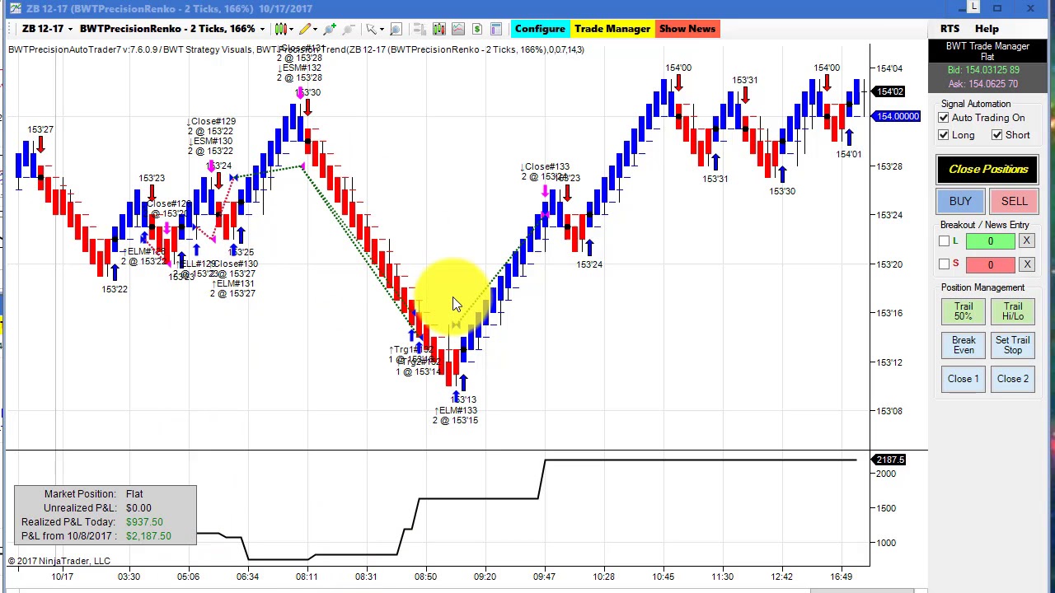1055x593 pixels.
Task: Click the greyed-out pushpin toolbar icon
Action: [x=348, y=29]
